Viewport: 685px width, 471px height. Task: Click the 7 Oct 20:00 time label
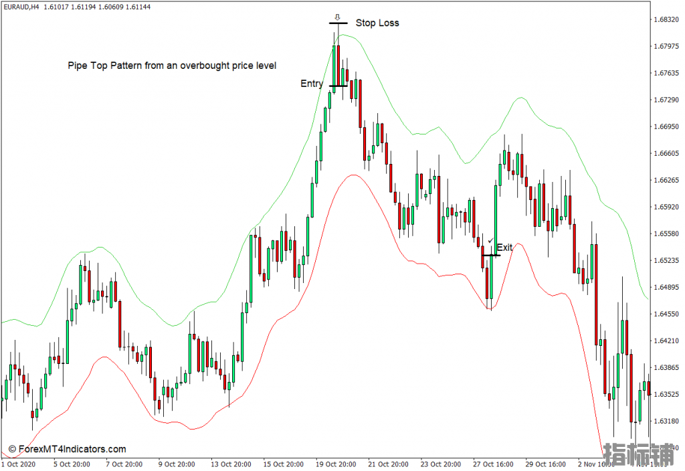tap(124, 464)
